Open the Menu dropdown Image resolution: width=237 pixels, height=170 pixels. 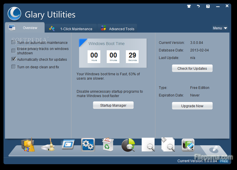[x=220, y=28]
